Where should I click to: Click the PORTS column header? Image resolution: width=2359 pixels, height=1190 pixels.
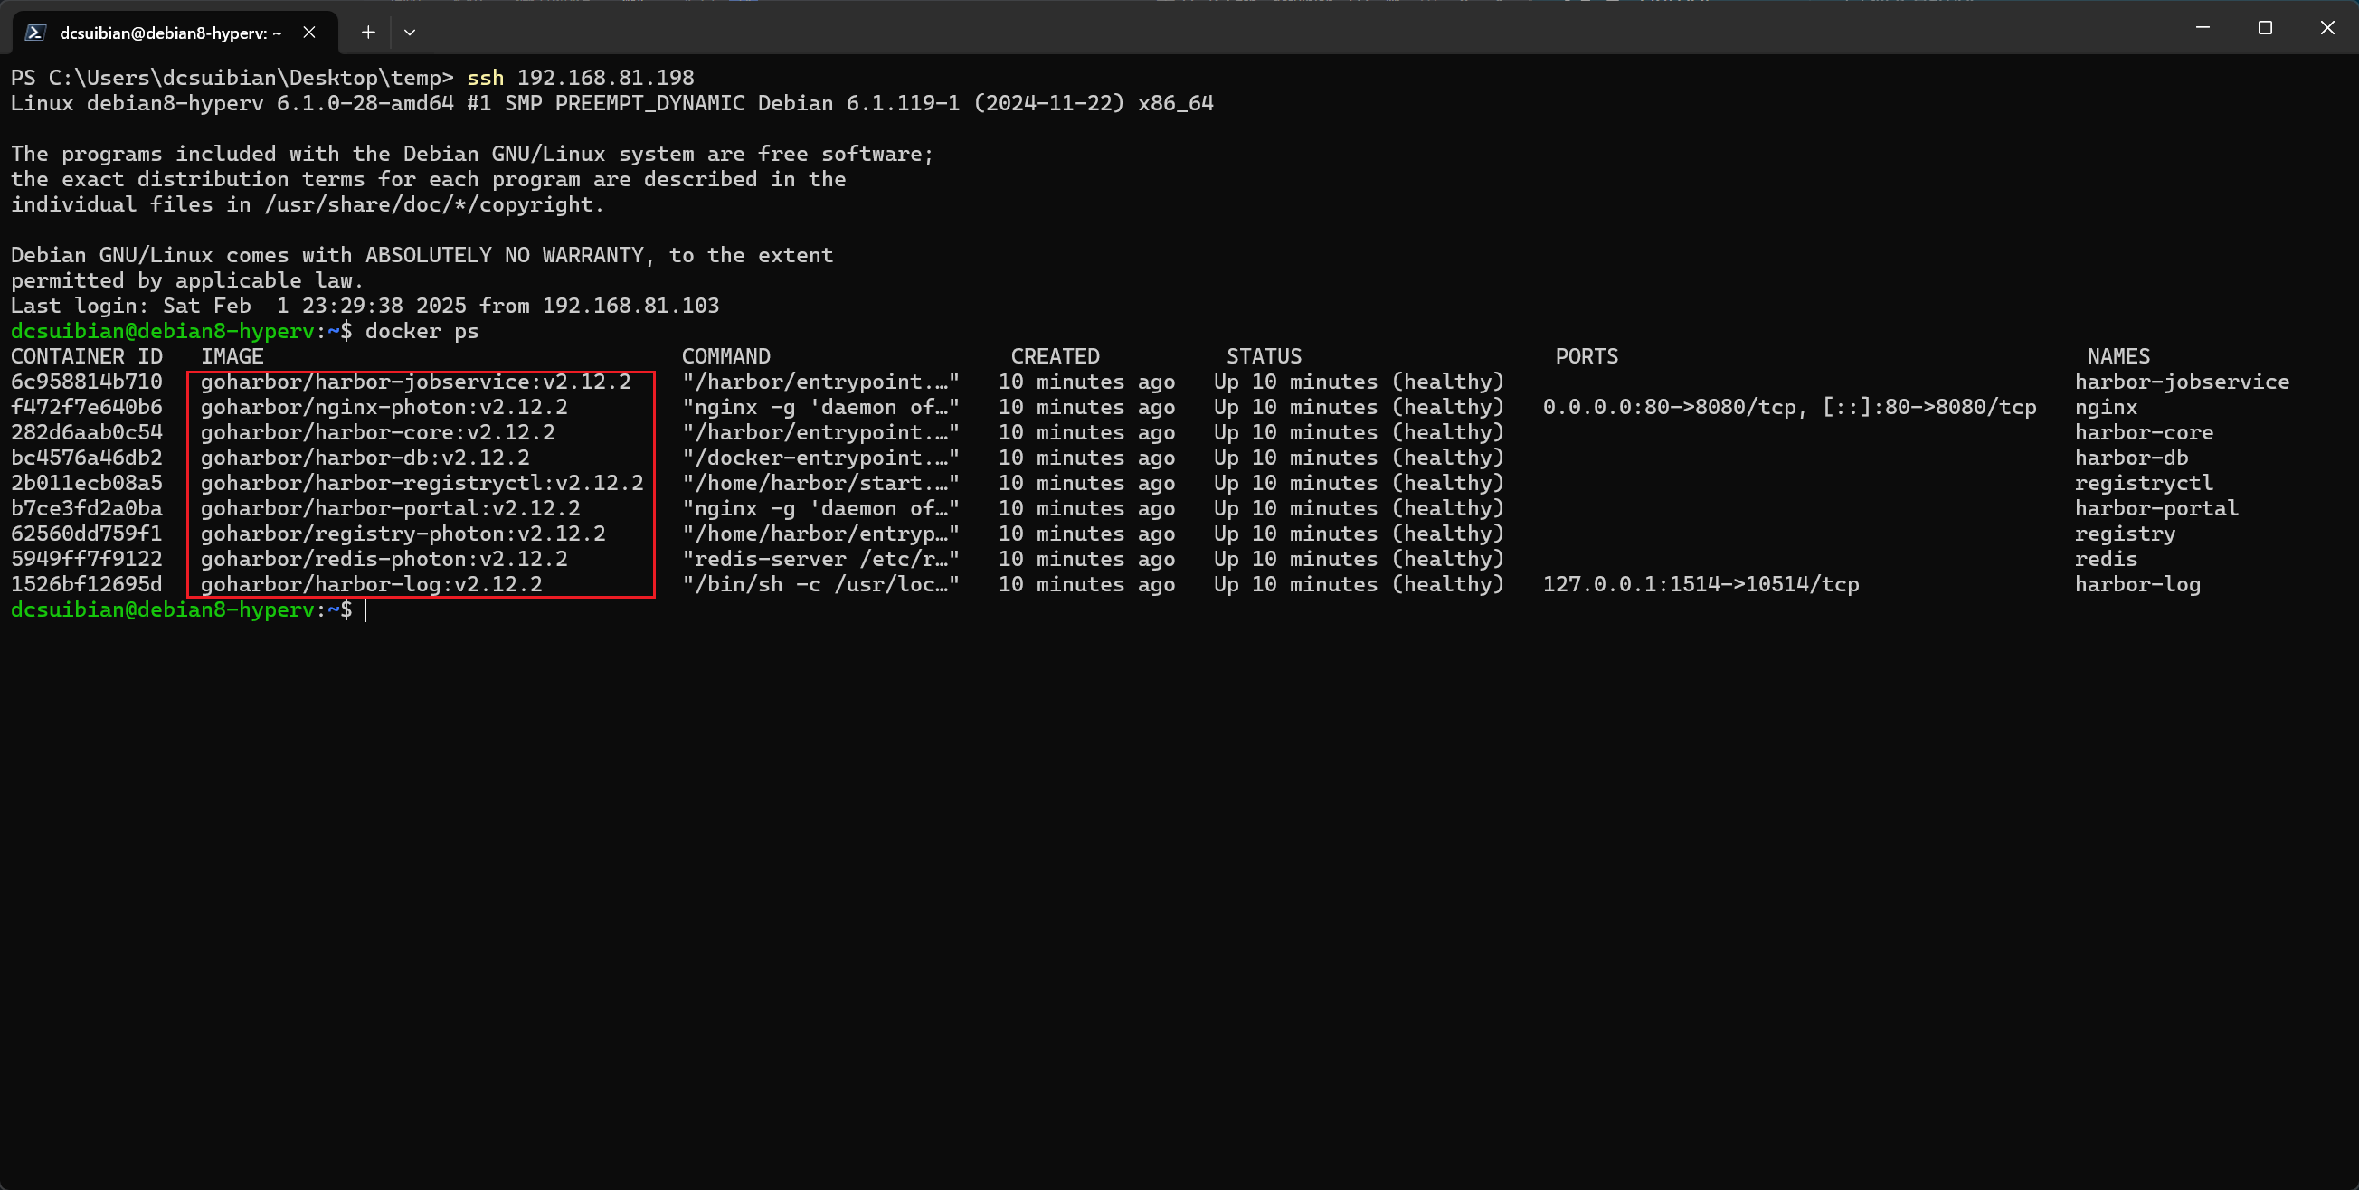point(1587,356)
